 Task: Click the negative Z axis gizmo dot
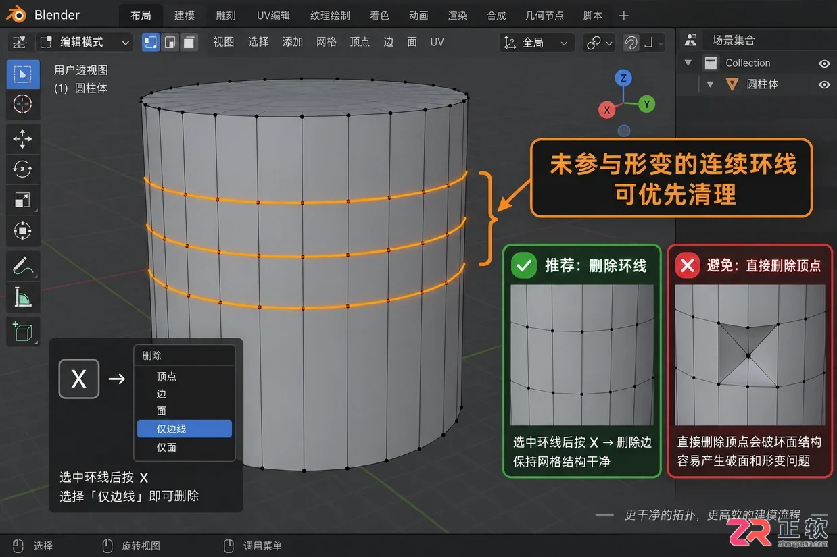(x=624, y=130)
